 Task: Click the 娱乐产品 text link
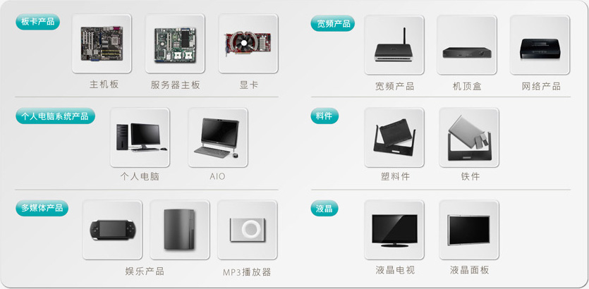click(x=145, y=271)
